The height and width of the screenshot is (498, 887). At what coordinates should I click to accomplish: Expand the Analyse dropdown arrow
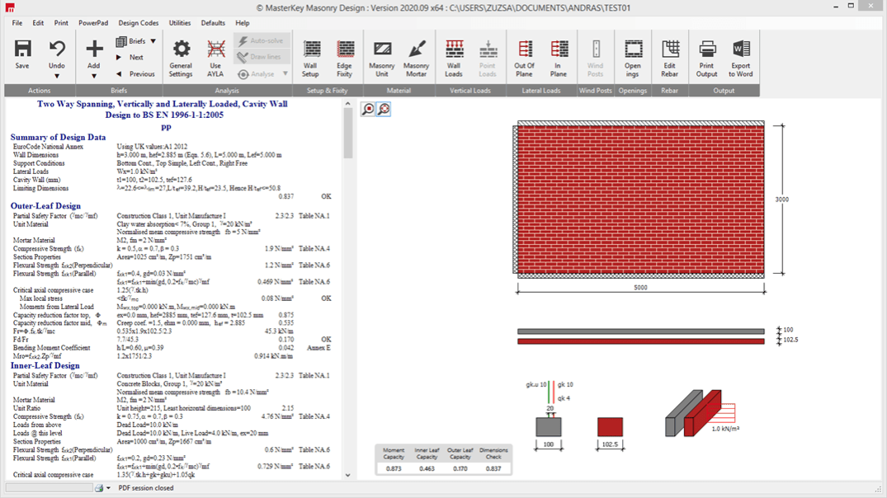point(285,74)
